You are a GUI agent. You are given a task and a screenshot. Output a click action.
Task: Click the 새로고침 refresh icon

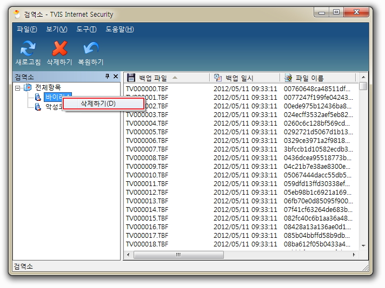click(28, 48)
